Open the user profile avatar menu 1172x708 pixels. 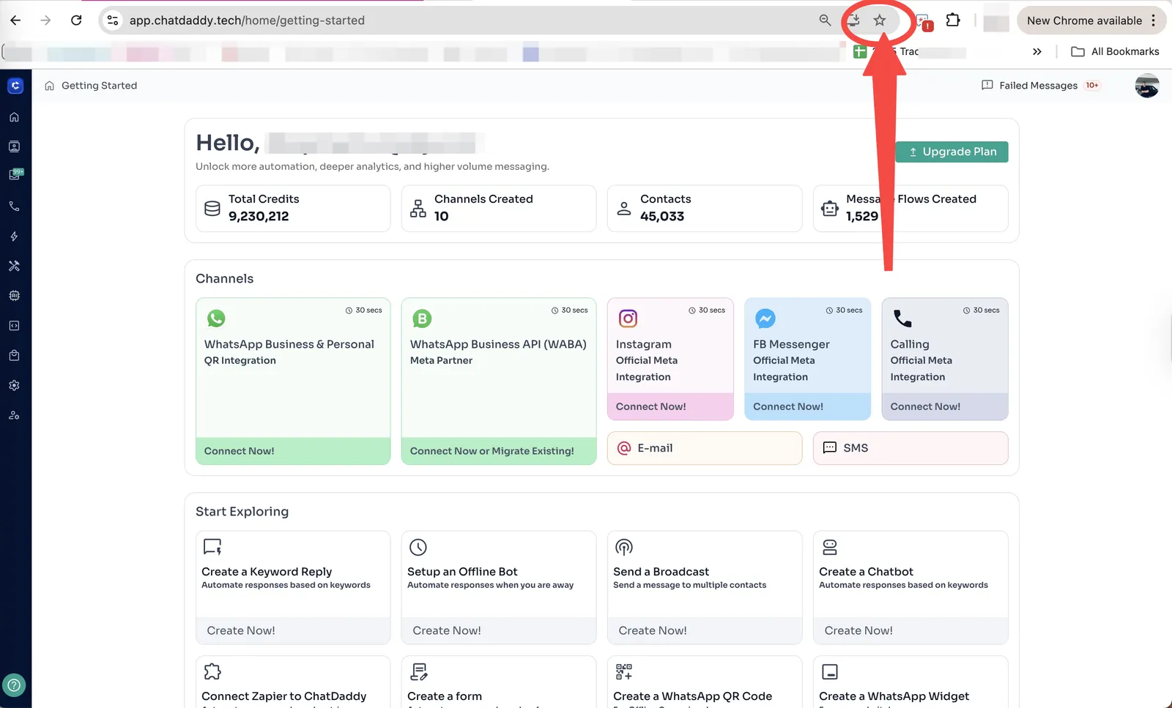coord(1146,86)
